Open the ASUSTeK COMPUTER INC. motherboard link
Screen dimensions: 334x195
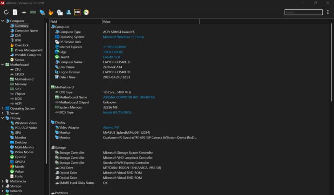[x=129, y=97]
